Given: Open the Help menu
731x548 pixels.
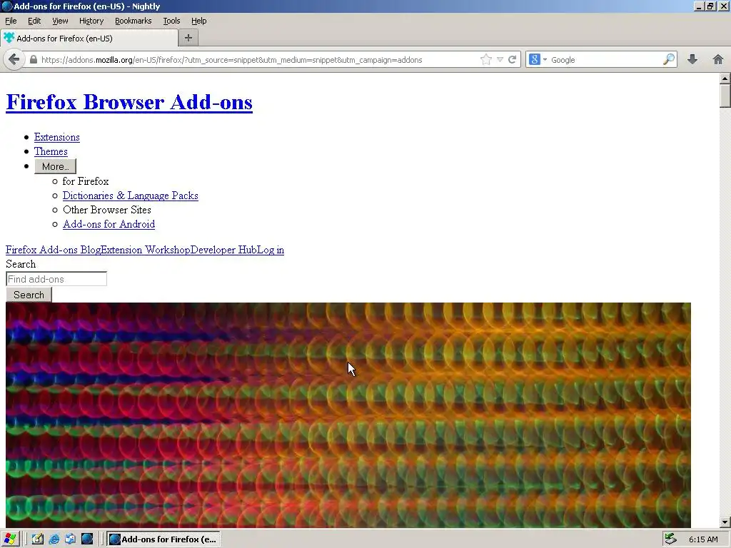Looking at the screenshot, I should (x=198, y=21).
